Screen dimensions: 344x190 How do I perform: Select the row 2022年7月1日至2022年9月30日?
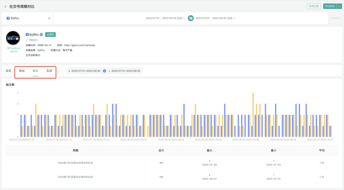(x=172, y=163)
